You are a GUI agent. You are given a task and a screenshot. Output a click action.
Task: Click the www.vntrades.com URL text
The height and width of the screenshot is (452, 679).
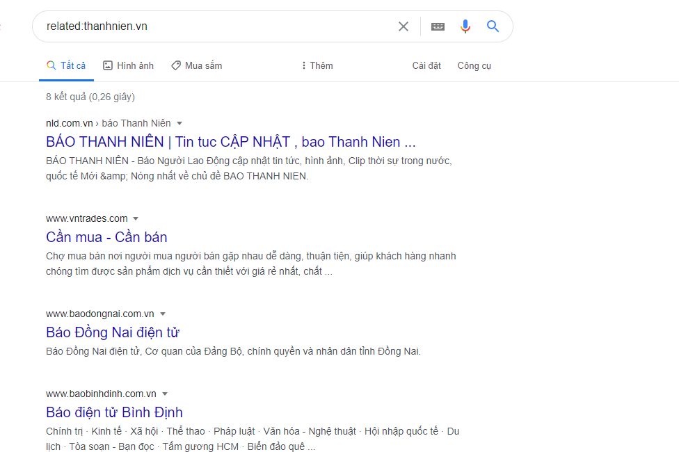click(86, 218)
